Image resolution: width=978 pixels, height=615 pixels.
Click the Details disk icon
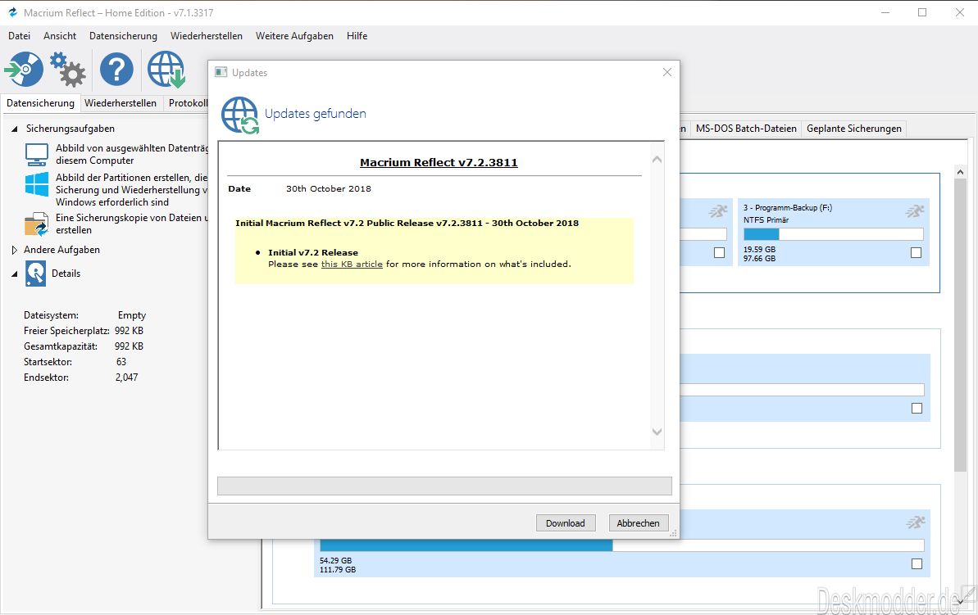point(35,274)
